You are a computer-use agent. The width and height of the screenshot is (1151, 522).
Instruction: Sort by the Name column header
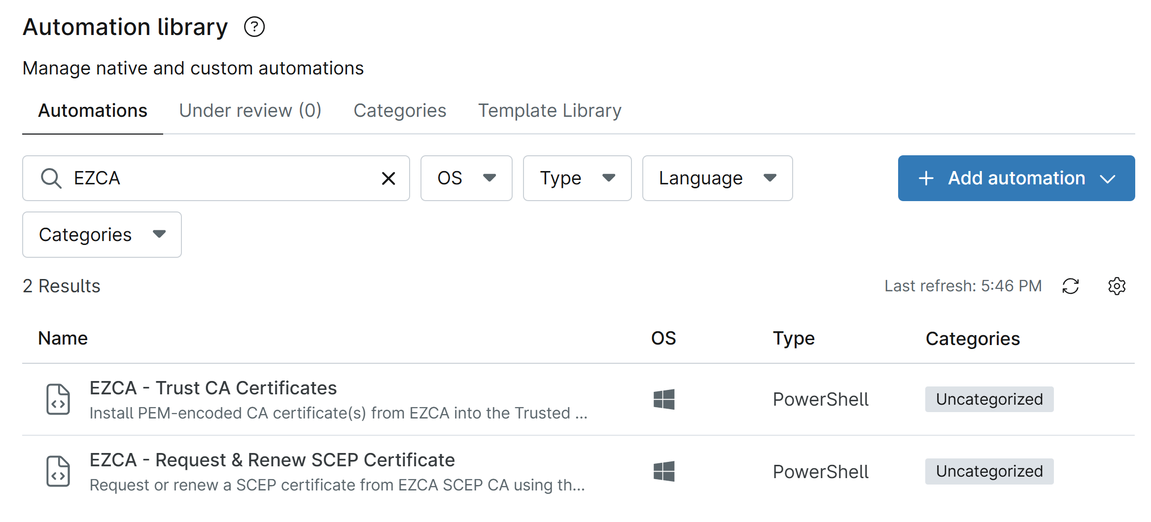pyautogui.click(x=63, y=338)
